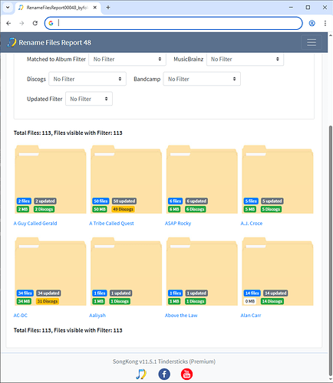Open the Facebook icon in footer
Screen dimensions: 333x383
tap(164, 374)
